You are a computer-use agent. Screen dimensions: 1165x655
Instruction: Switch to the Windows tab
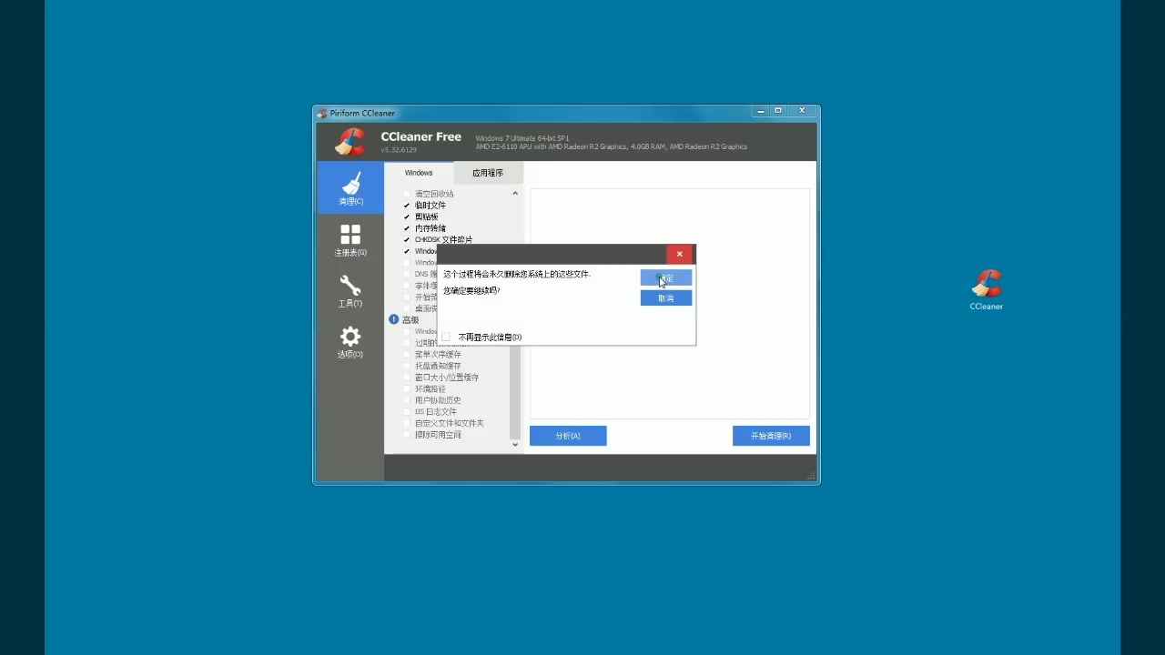tap(419, 173)
